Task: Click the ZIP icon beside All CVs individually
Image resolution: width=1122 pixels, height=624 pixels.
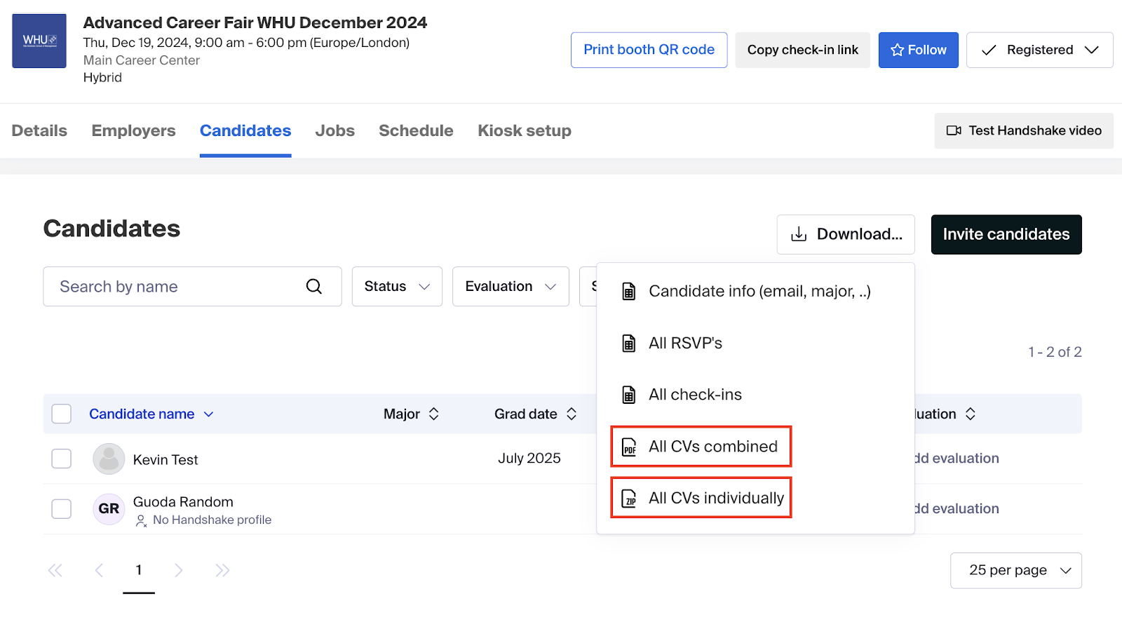Action: click(x=629, y=498)
